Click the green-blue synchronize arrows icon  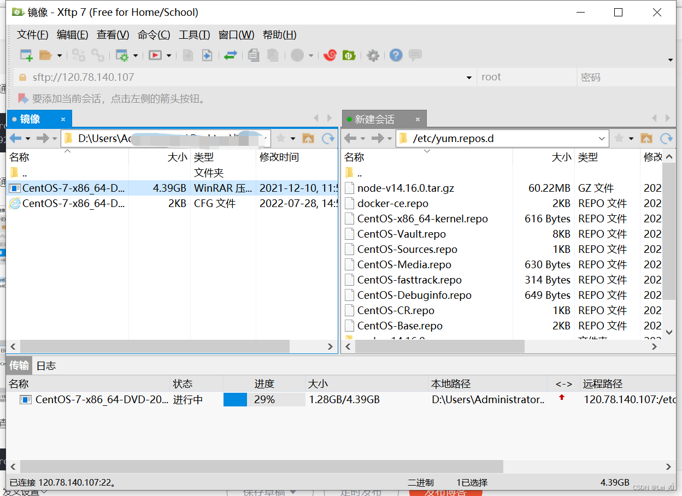pos(230,55)
